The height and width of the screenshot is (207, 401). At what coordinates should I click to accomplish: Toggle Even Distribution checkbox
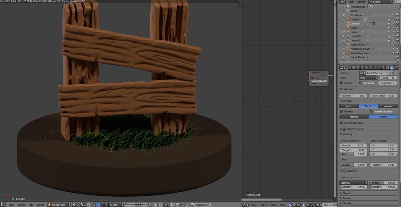(371, 111)
